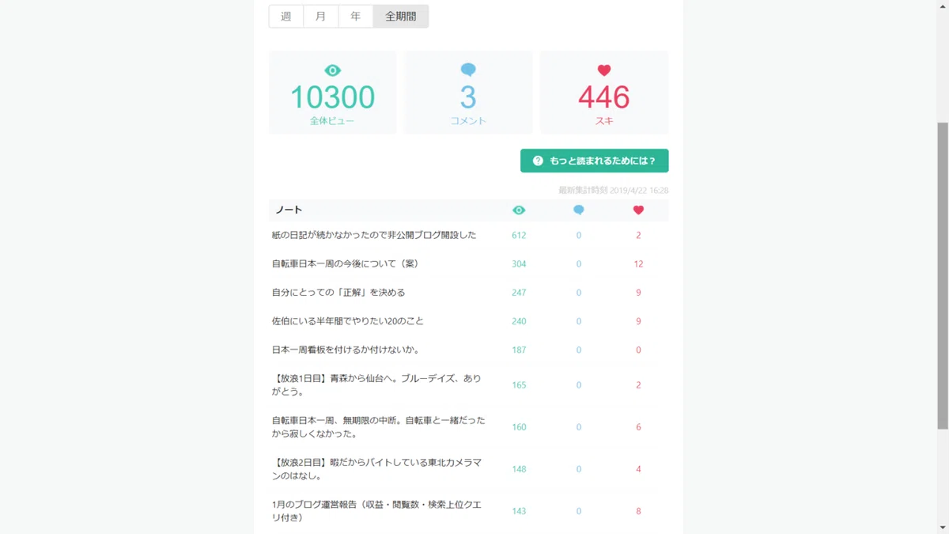Click the heart icon above 446 スキ
This screenshot has height=534, width=949.
click(x=604, y=70)
